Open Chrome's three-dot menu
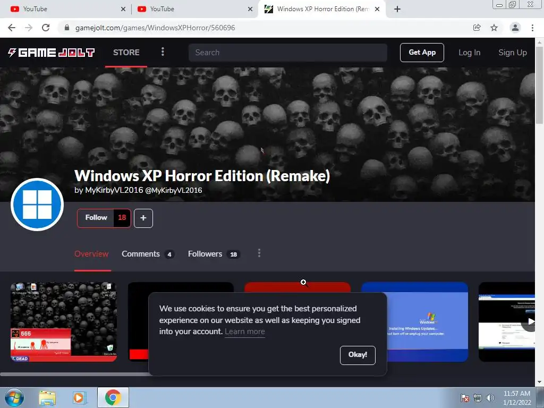This screenshot has height=408, width=544. (532, 28)
